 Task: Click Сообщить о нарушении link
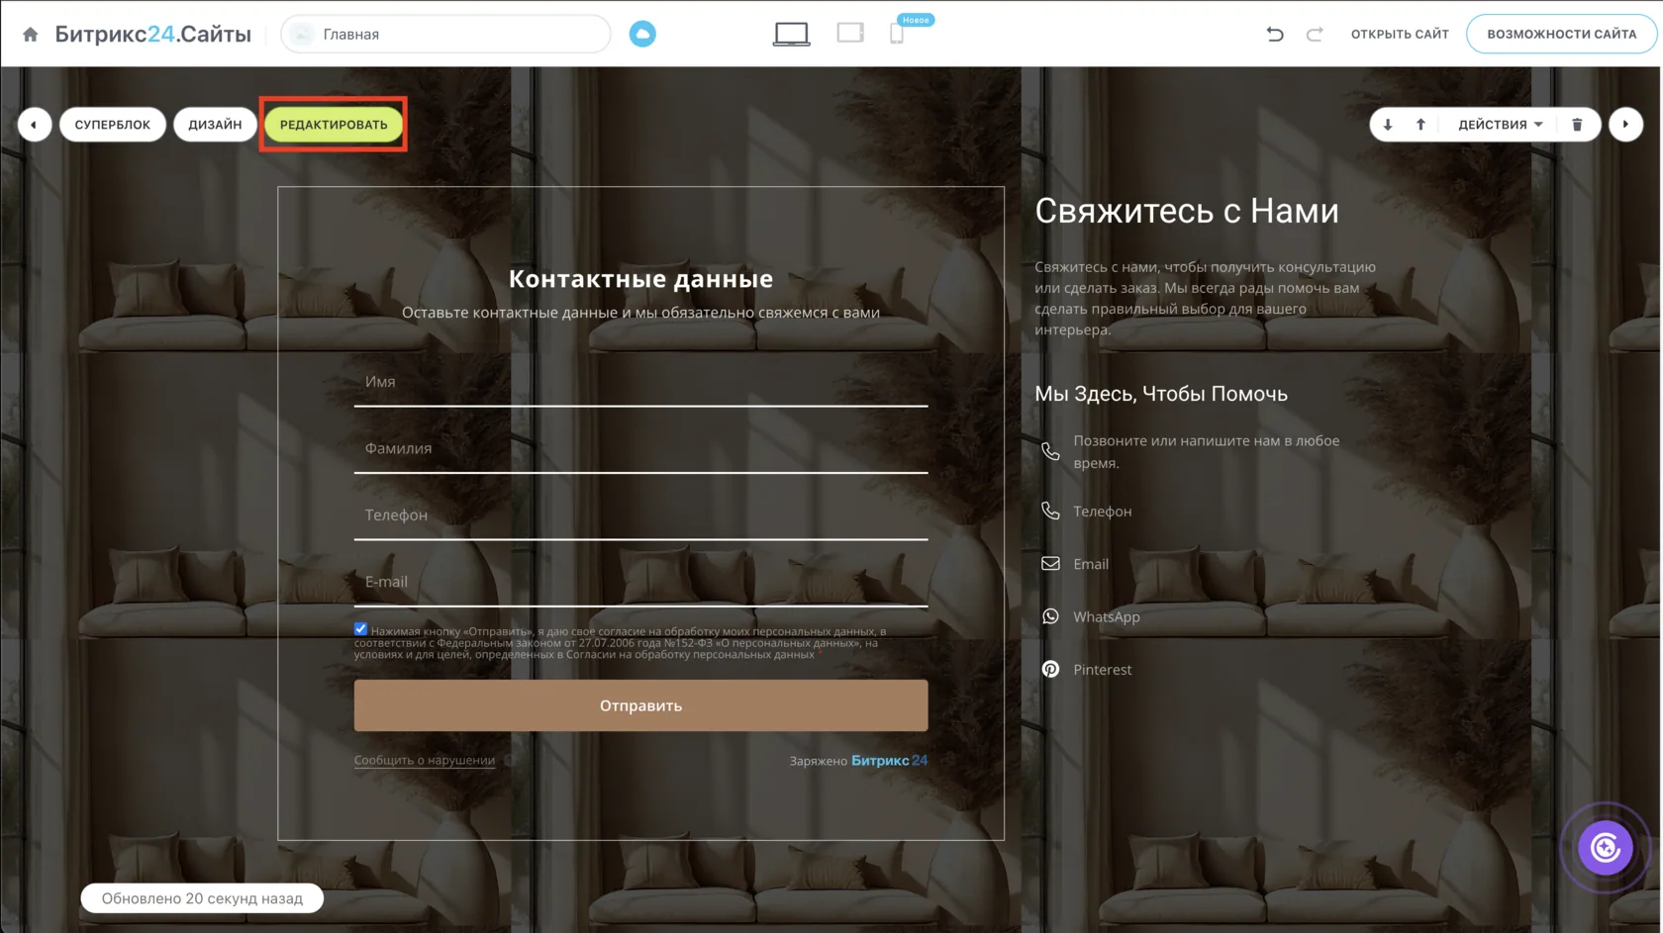pyautogui.click(x=425, y=761)
